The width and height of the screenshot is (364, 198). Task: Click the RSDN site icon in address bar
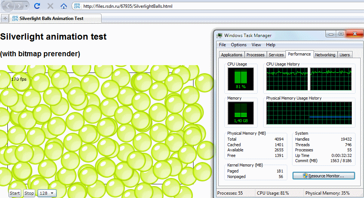(77, 6)
